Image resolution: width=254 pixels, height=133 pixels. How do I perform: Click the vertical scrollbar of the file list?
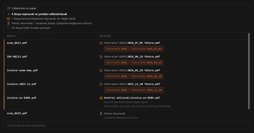(249, 71)
